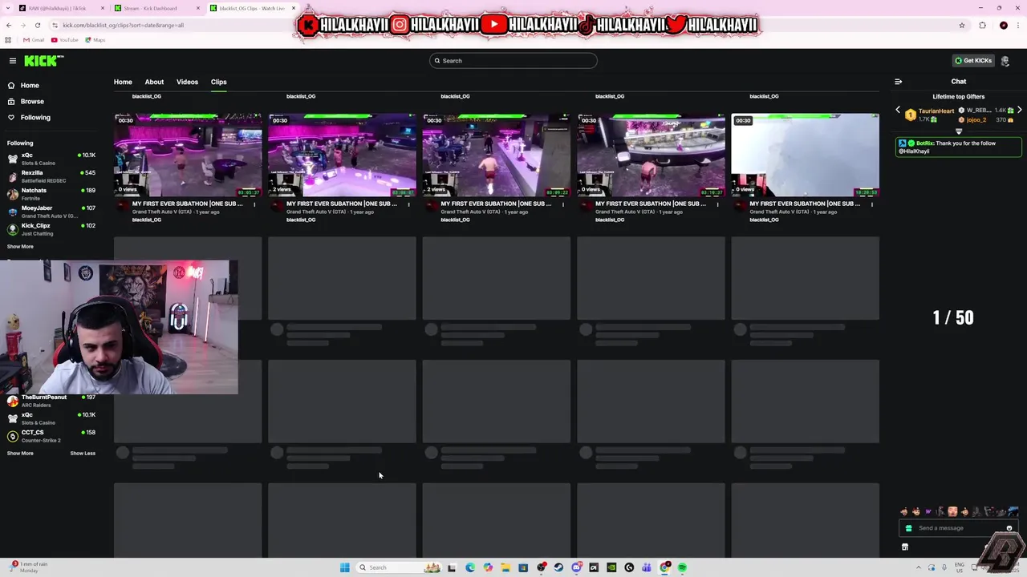Play the fifth foggy clip thumbnail

pyautogui.click(x=805, y=155)
